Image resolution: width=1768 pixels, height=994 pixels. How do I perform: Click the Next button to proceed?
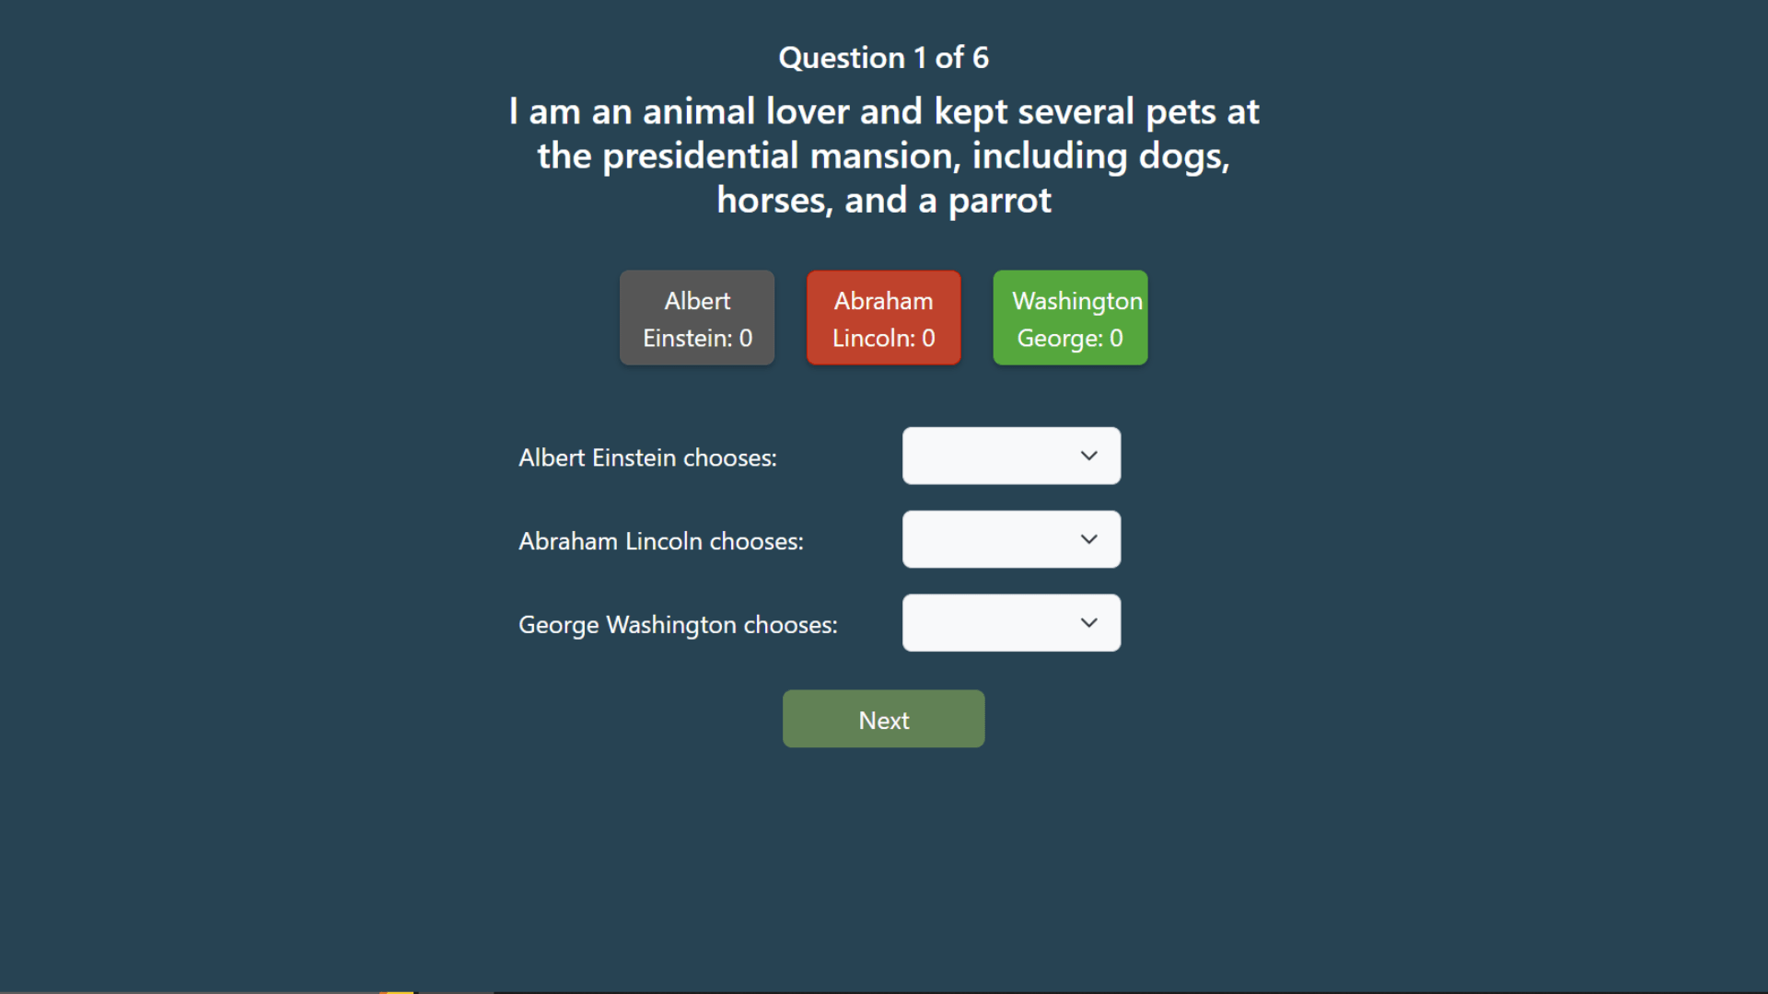[883, 719]
